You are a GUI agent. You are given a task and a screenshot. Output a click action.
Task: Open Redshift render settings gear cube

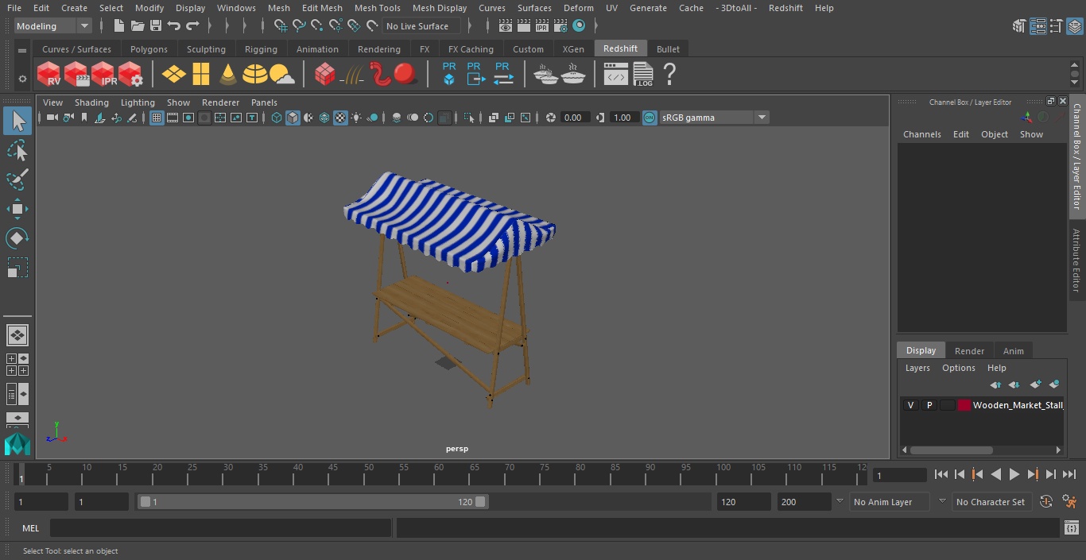click(x=130, y=75)
